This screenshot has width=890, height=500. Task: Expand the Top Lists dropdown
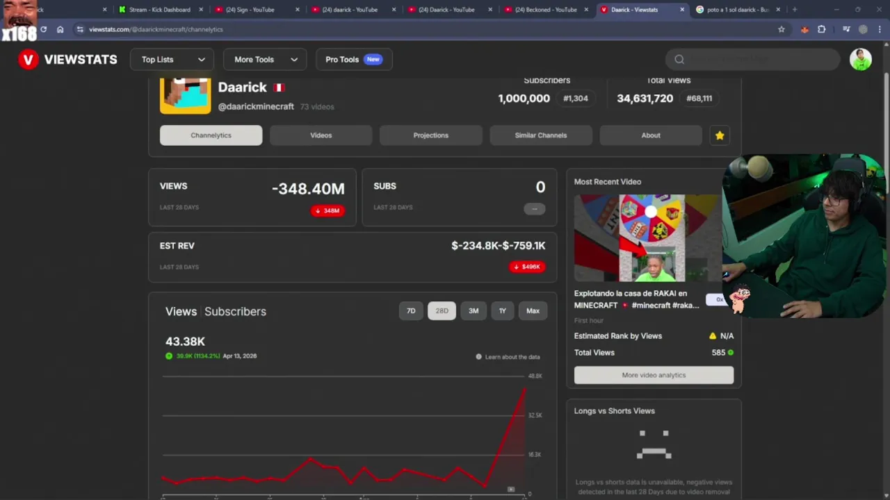[172, 60]
